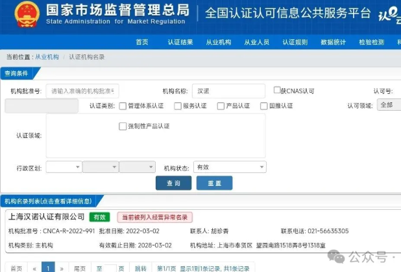Click the « previous page button

(x=34, y=268)
